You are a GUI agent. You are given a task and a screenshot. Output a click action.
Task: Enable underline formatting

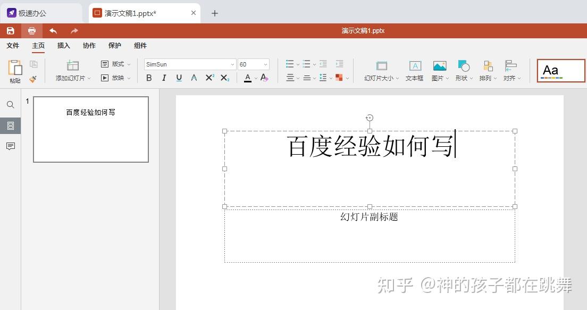pyautogui.click(x=179, y=78)
